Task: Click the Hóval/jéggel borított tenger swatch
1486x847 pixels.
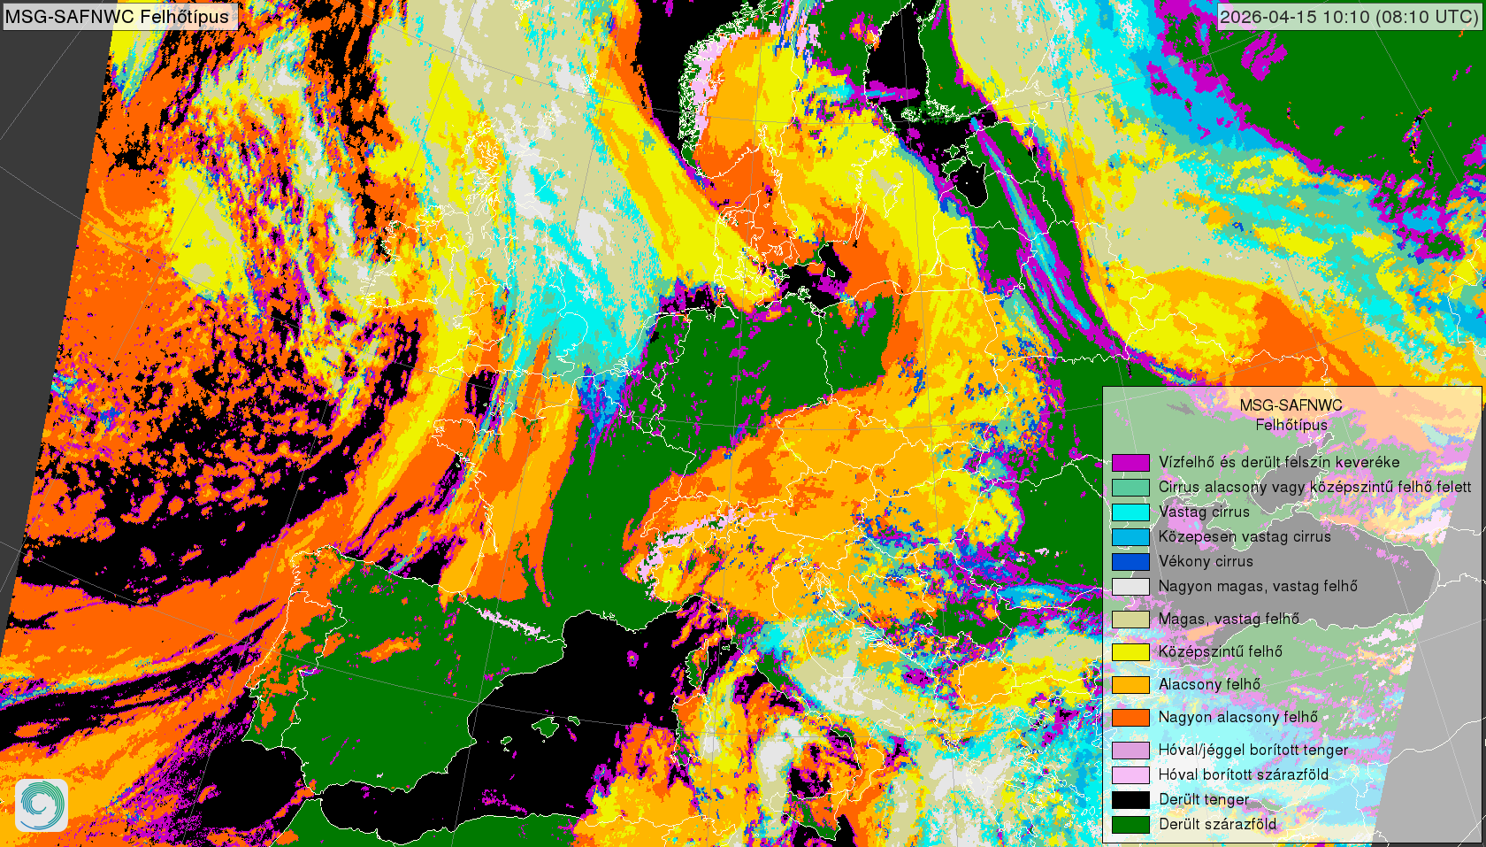Action: pos(1130,750)
